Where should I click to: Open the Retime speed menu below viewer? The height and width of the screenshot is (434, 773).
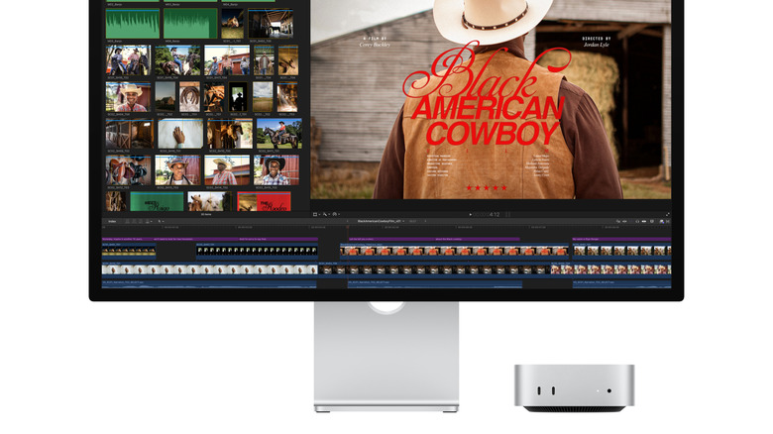[x=336, y=214]
